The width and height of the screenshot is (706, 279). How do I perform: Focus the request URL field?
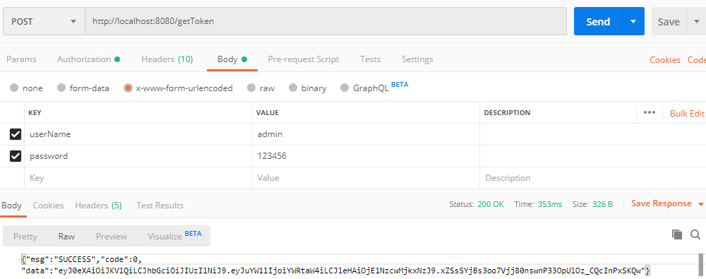pyautogui.click(x=325, y=21)
